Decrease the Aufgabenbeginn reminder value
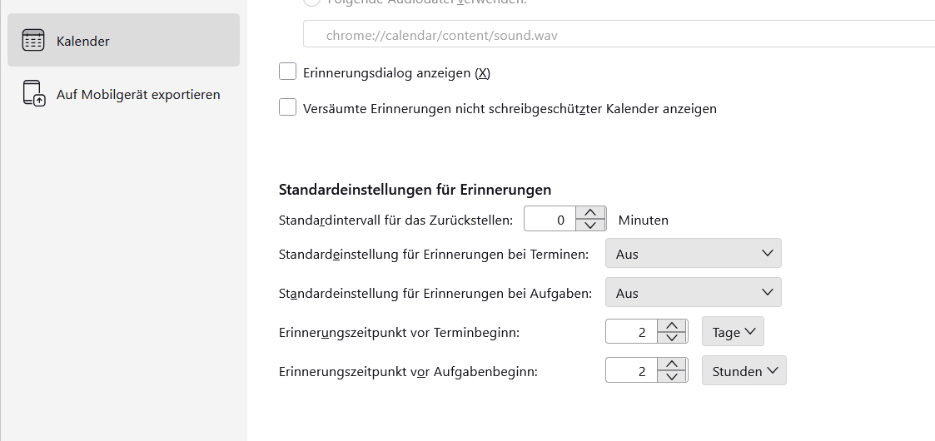 click(x=672, y=377)
